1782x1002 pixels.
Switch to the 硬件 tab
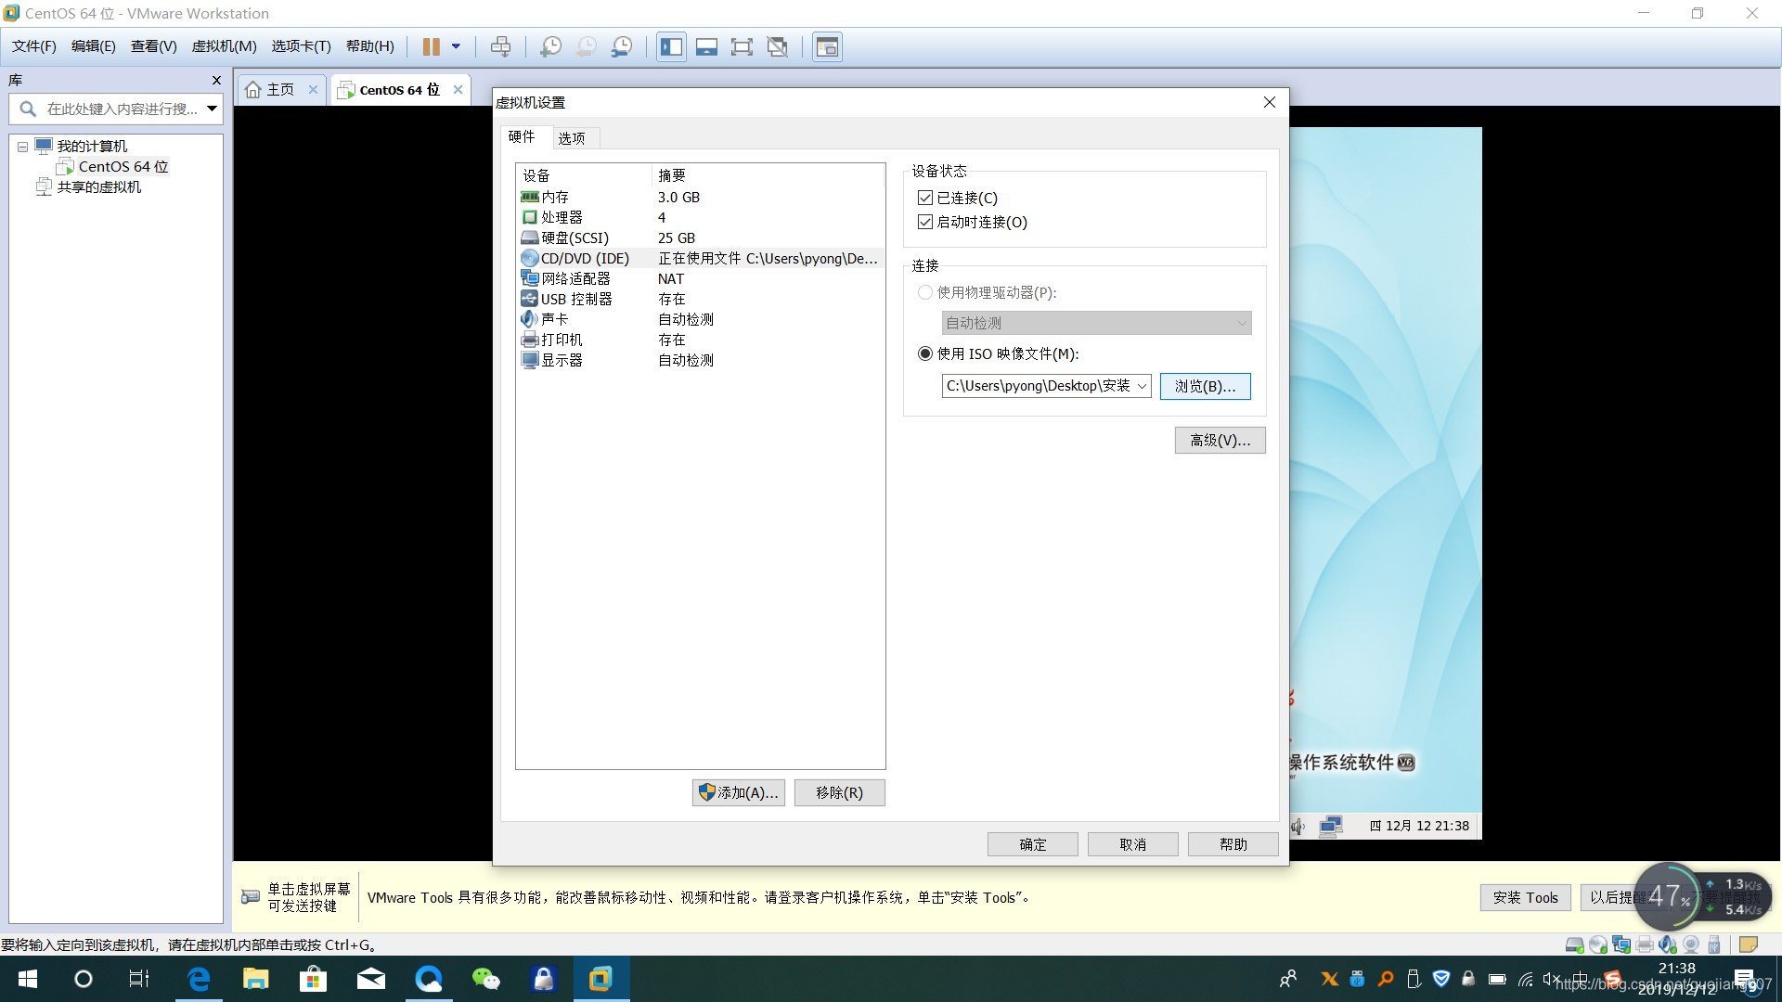[522, 136]
